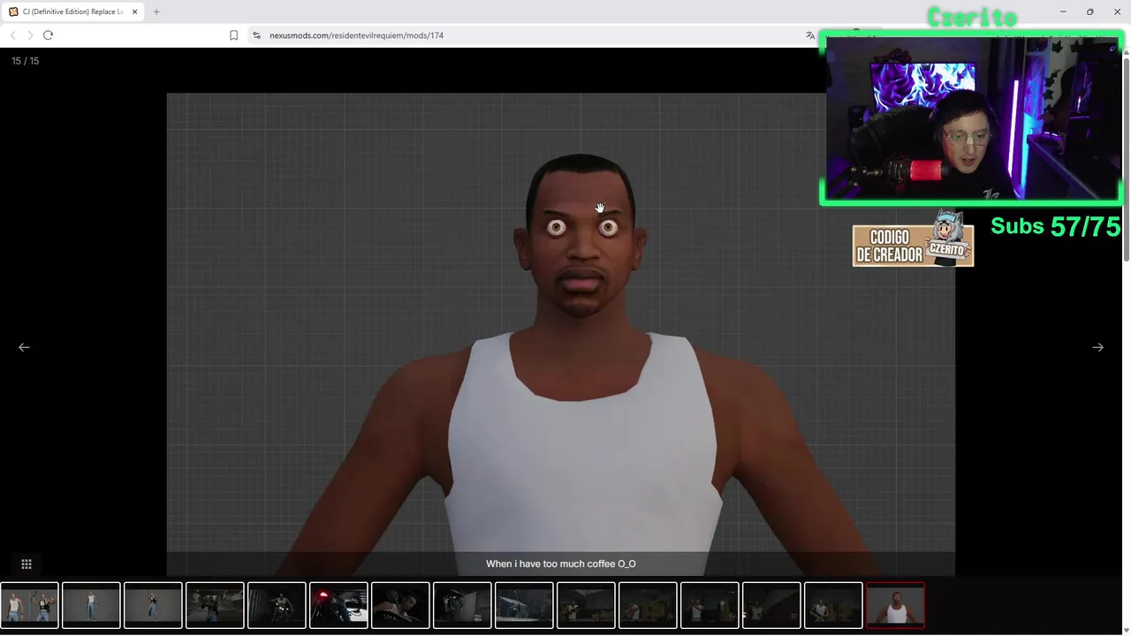Viewport: 1131px width, 636px height.
Task: Select the red-highlighted last thumbnail
Action: (x=895, y=605)
